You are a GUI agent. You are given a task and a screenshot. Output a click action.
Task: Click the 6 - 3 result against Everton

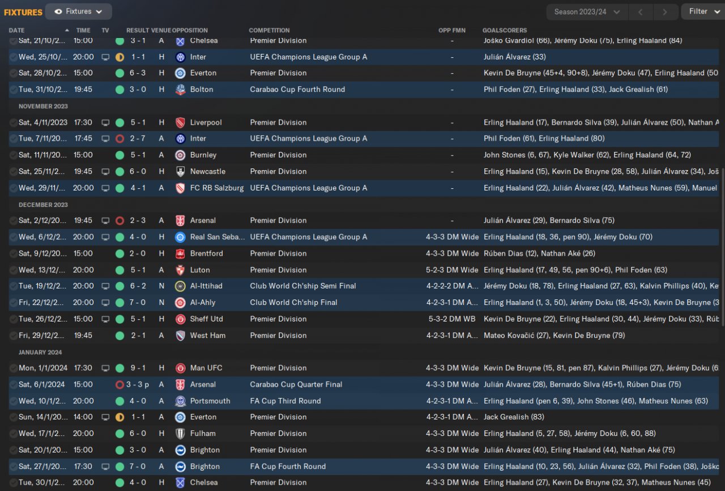pos(139,73)
